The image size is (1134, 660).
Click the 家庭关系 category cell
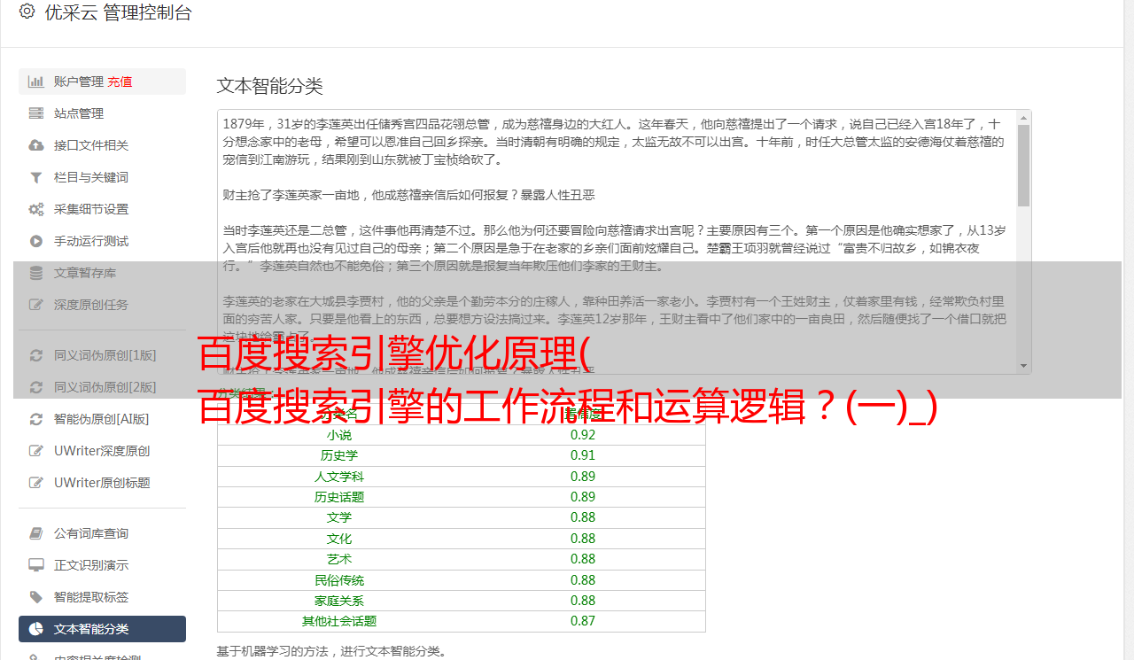339,601
